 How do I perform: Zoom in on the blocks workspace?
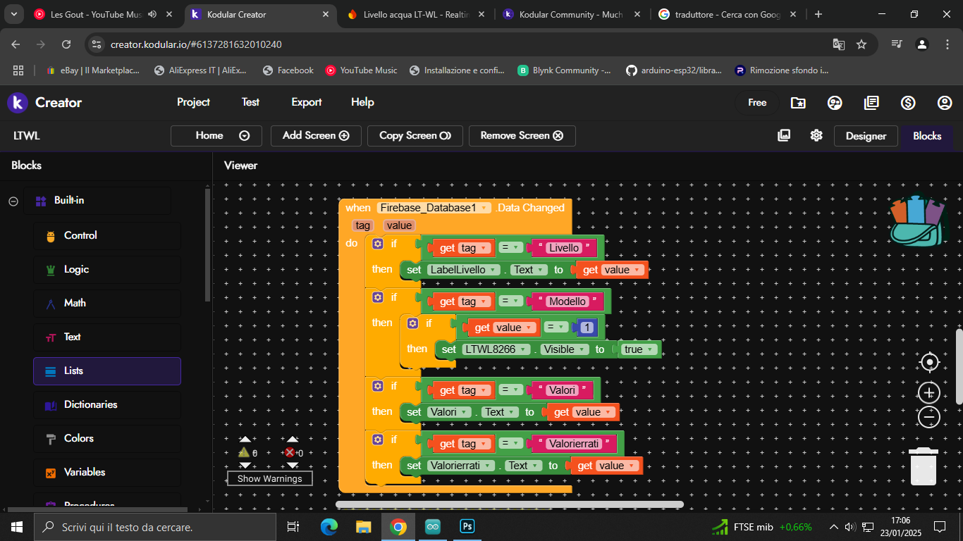930,392
